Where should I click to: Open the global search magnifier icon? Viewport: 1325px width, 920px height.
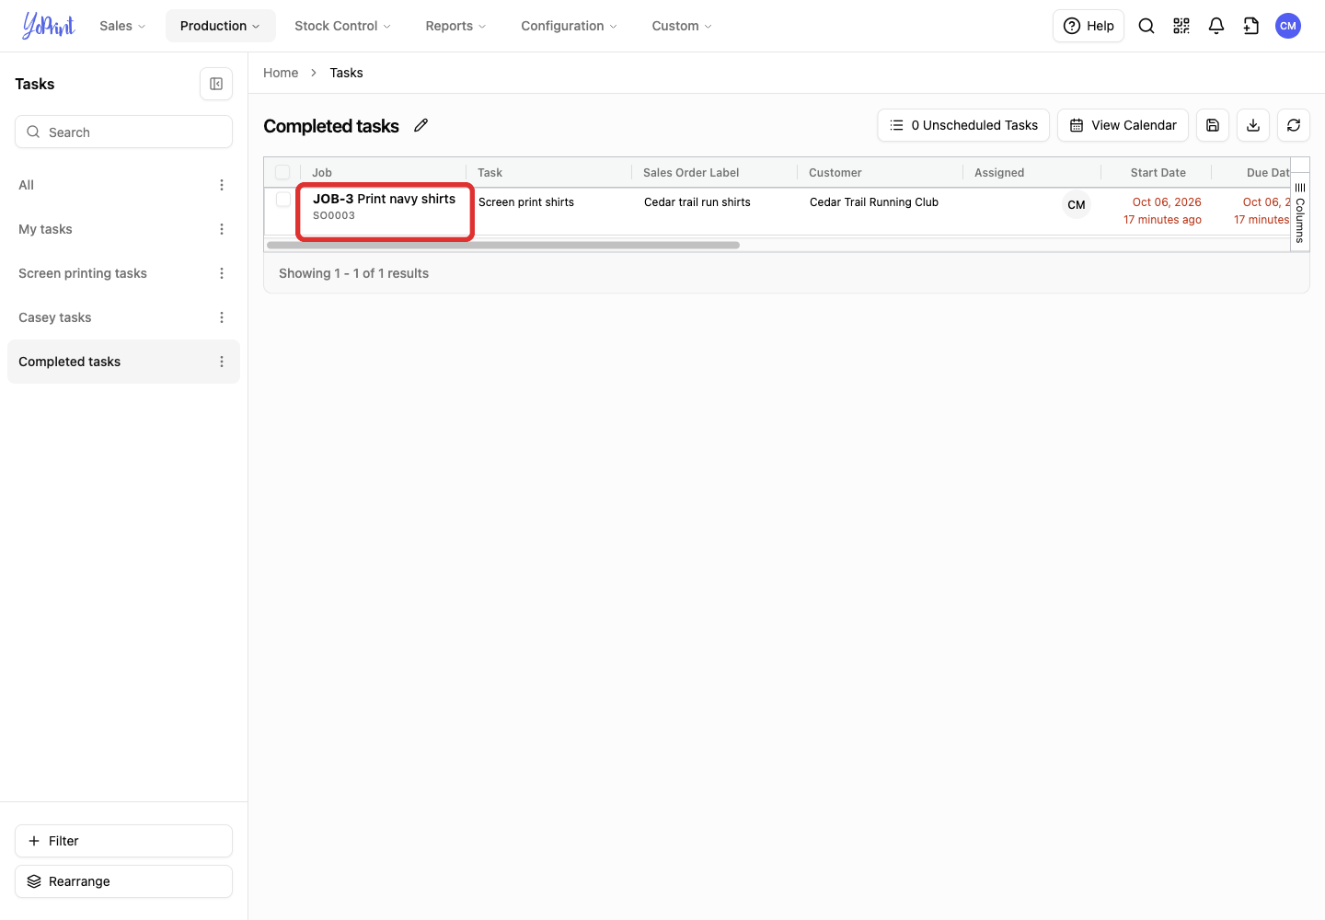(x=1146, y=26)
